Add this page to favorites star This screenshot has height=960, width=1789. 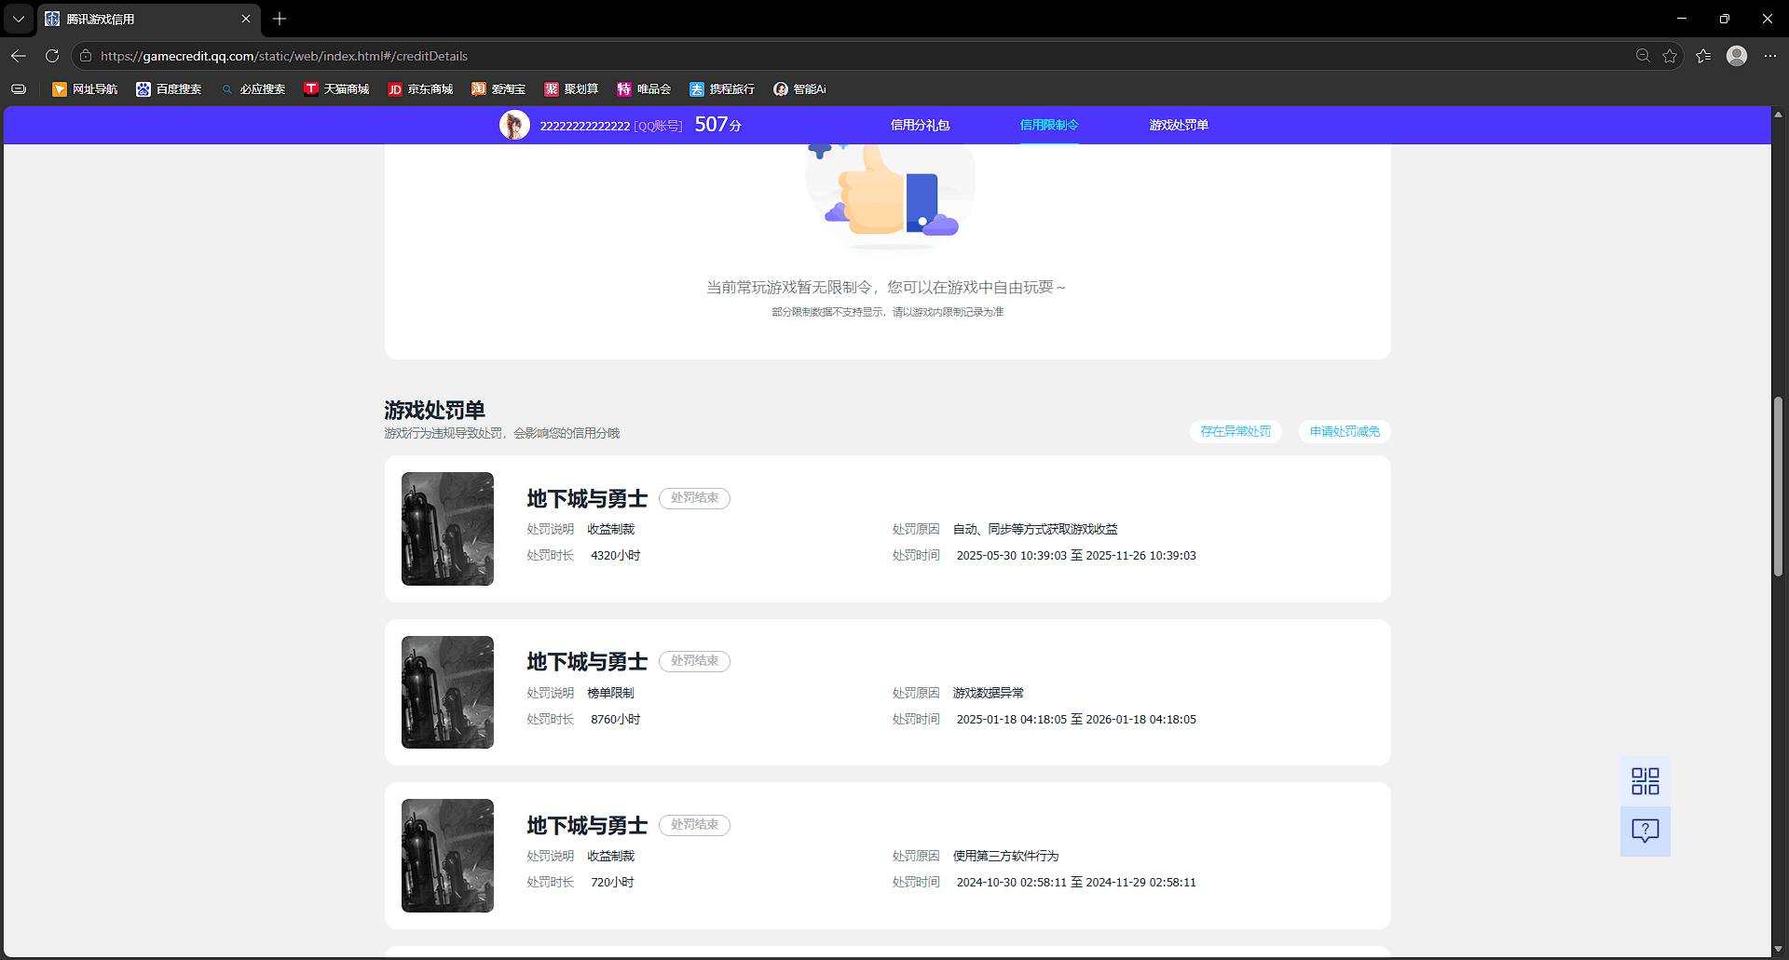tap(1670, 56)
